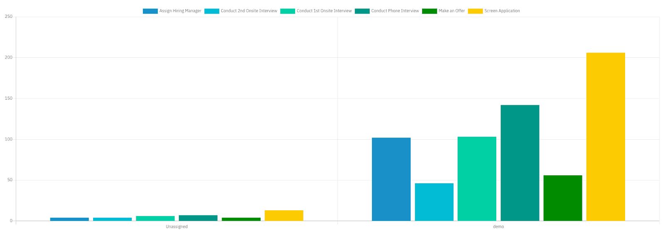Click the demo x-axis label

pos(498,227)
